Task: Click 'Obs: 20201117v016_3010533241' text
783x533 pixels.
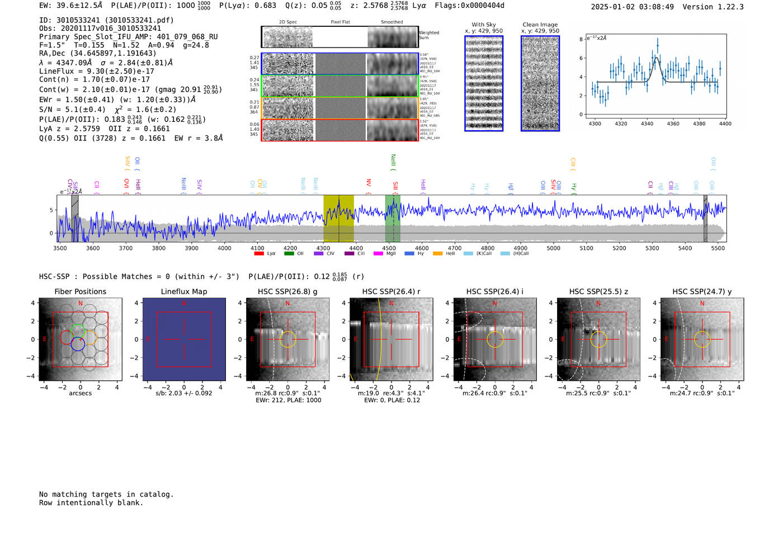Action: (x=100, y=29)
